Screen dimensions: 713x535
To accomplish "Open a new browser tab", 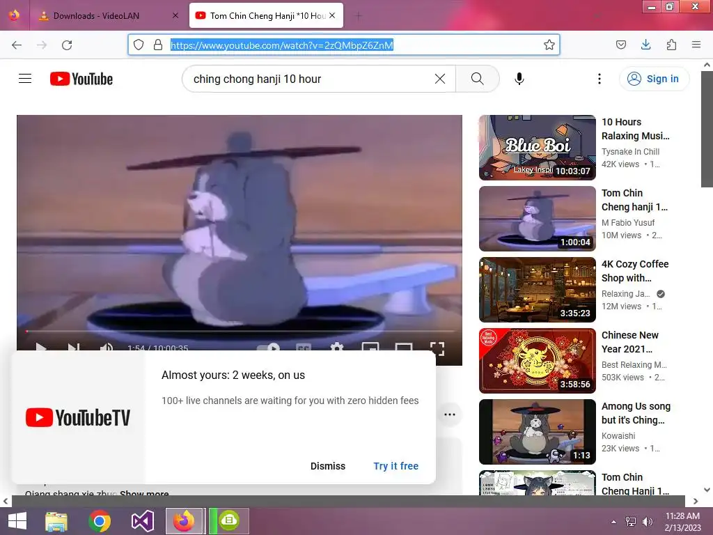I will pos(359,16).
